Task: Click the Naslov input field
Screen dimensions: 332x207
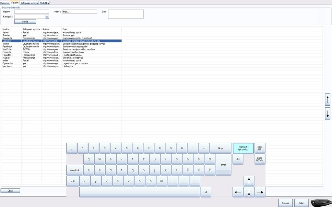Action: click(31, 12)
